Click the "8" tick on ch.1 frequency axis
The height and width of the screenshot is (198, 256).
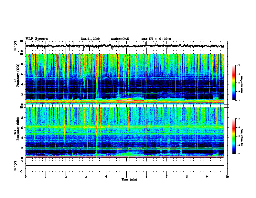click(x=22, y=64)
